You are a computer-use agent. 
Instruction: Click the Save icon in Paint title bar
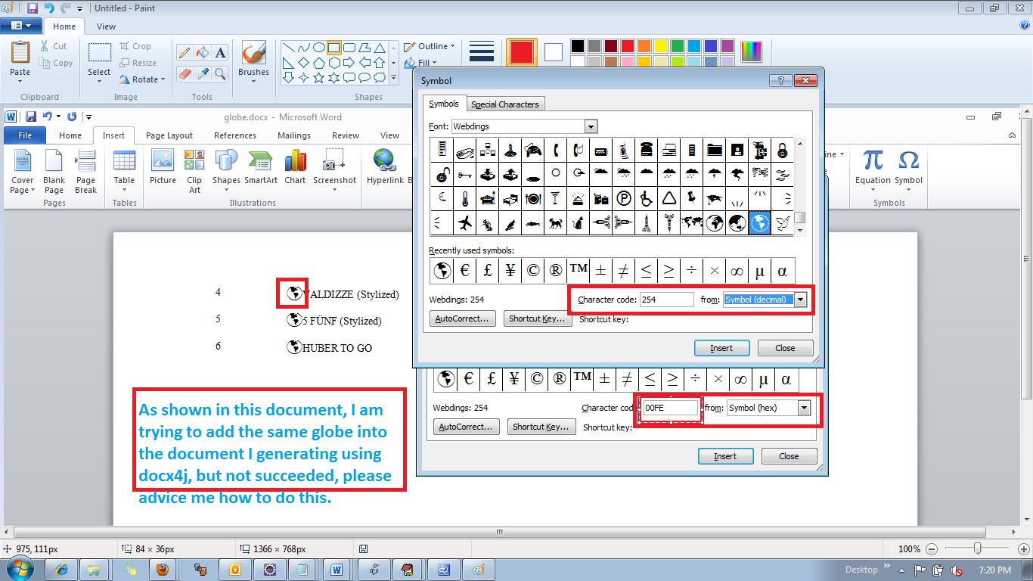[x=32, y=8]
